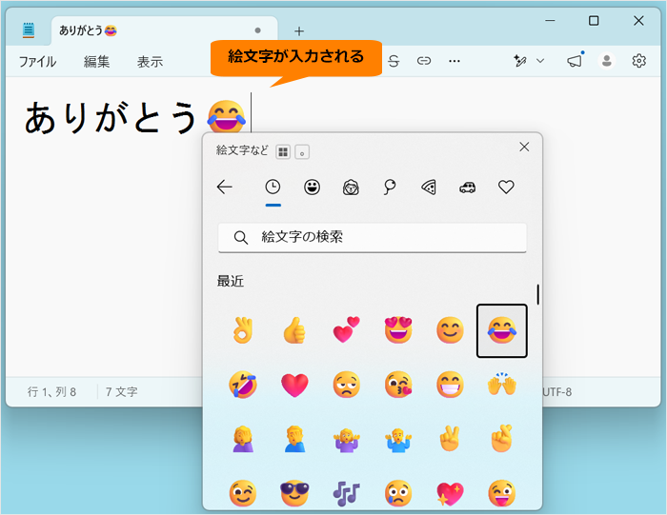Click the 7 文字 character count
667x515 pixels.
122,392
